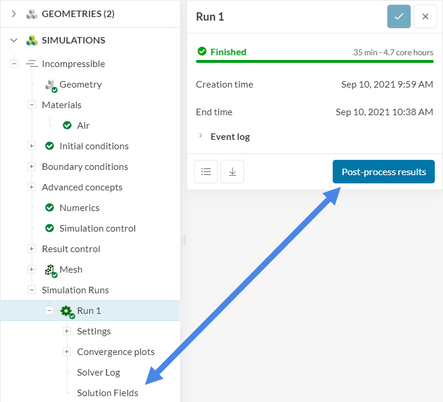Expand the Geometries (2) section
This screenshot has height=402, width=443.
[14, 14]
